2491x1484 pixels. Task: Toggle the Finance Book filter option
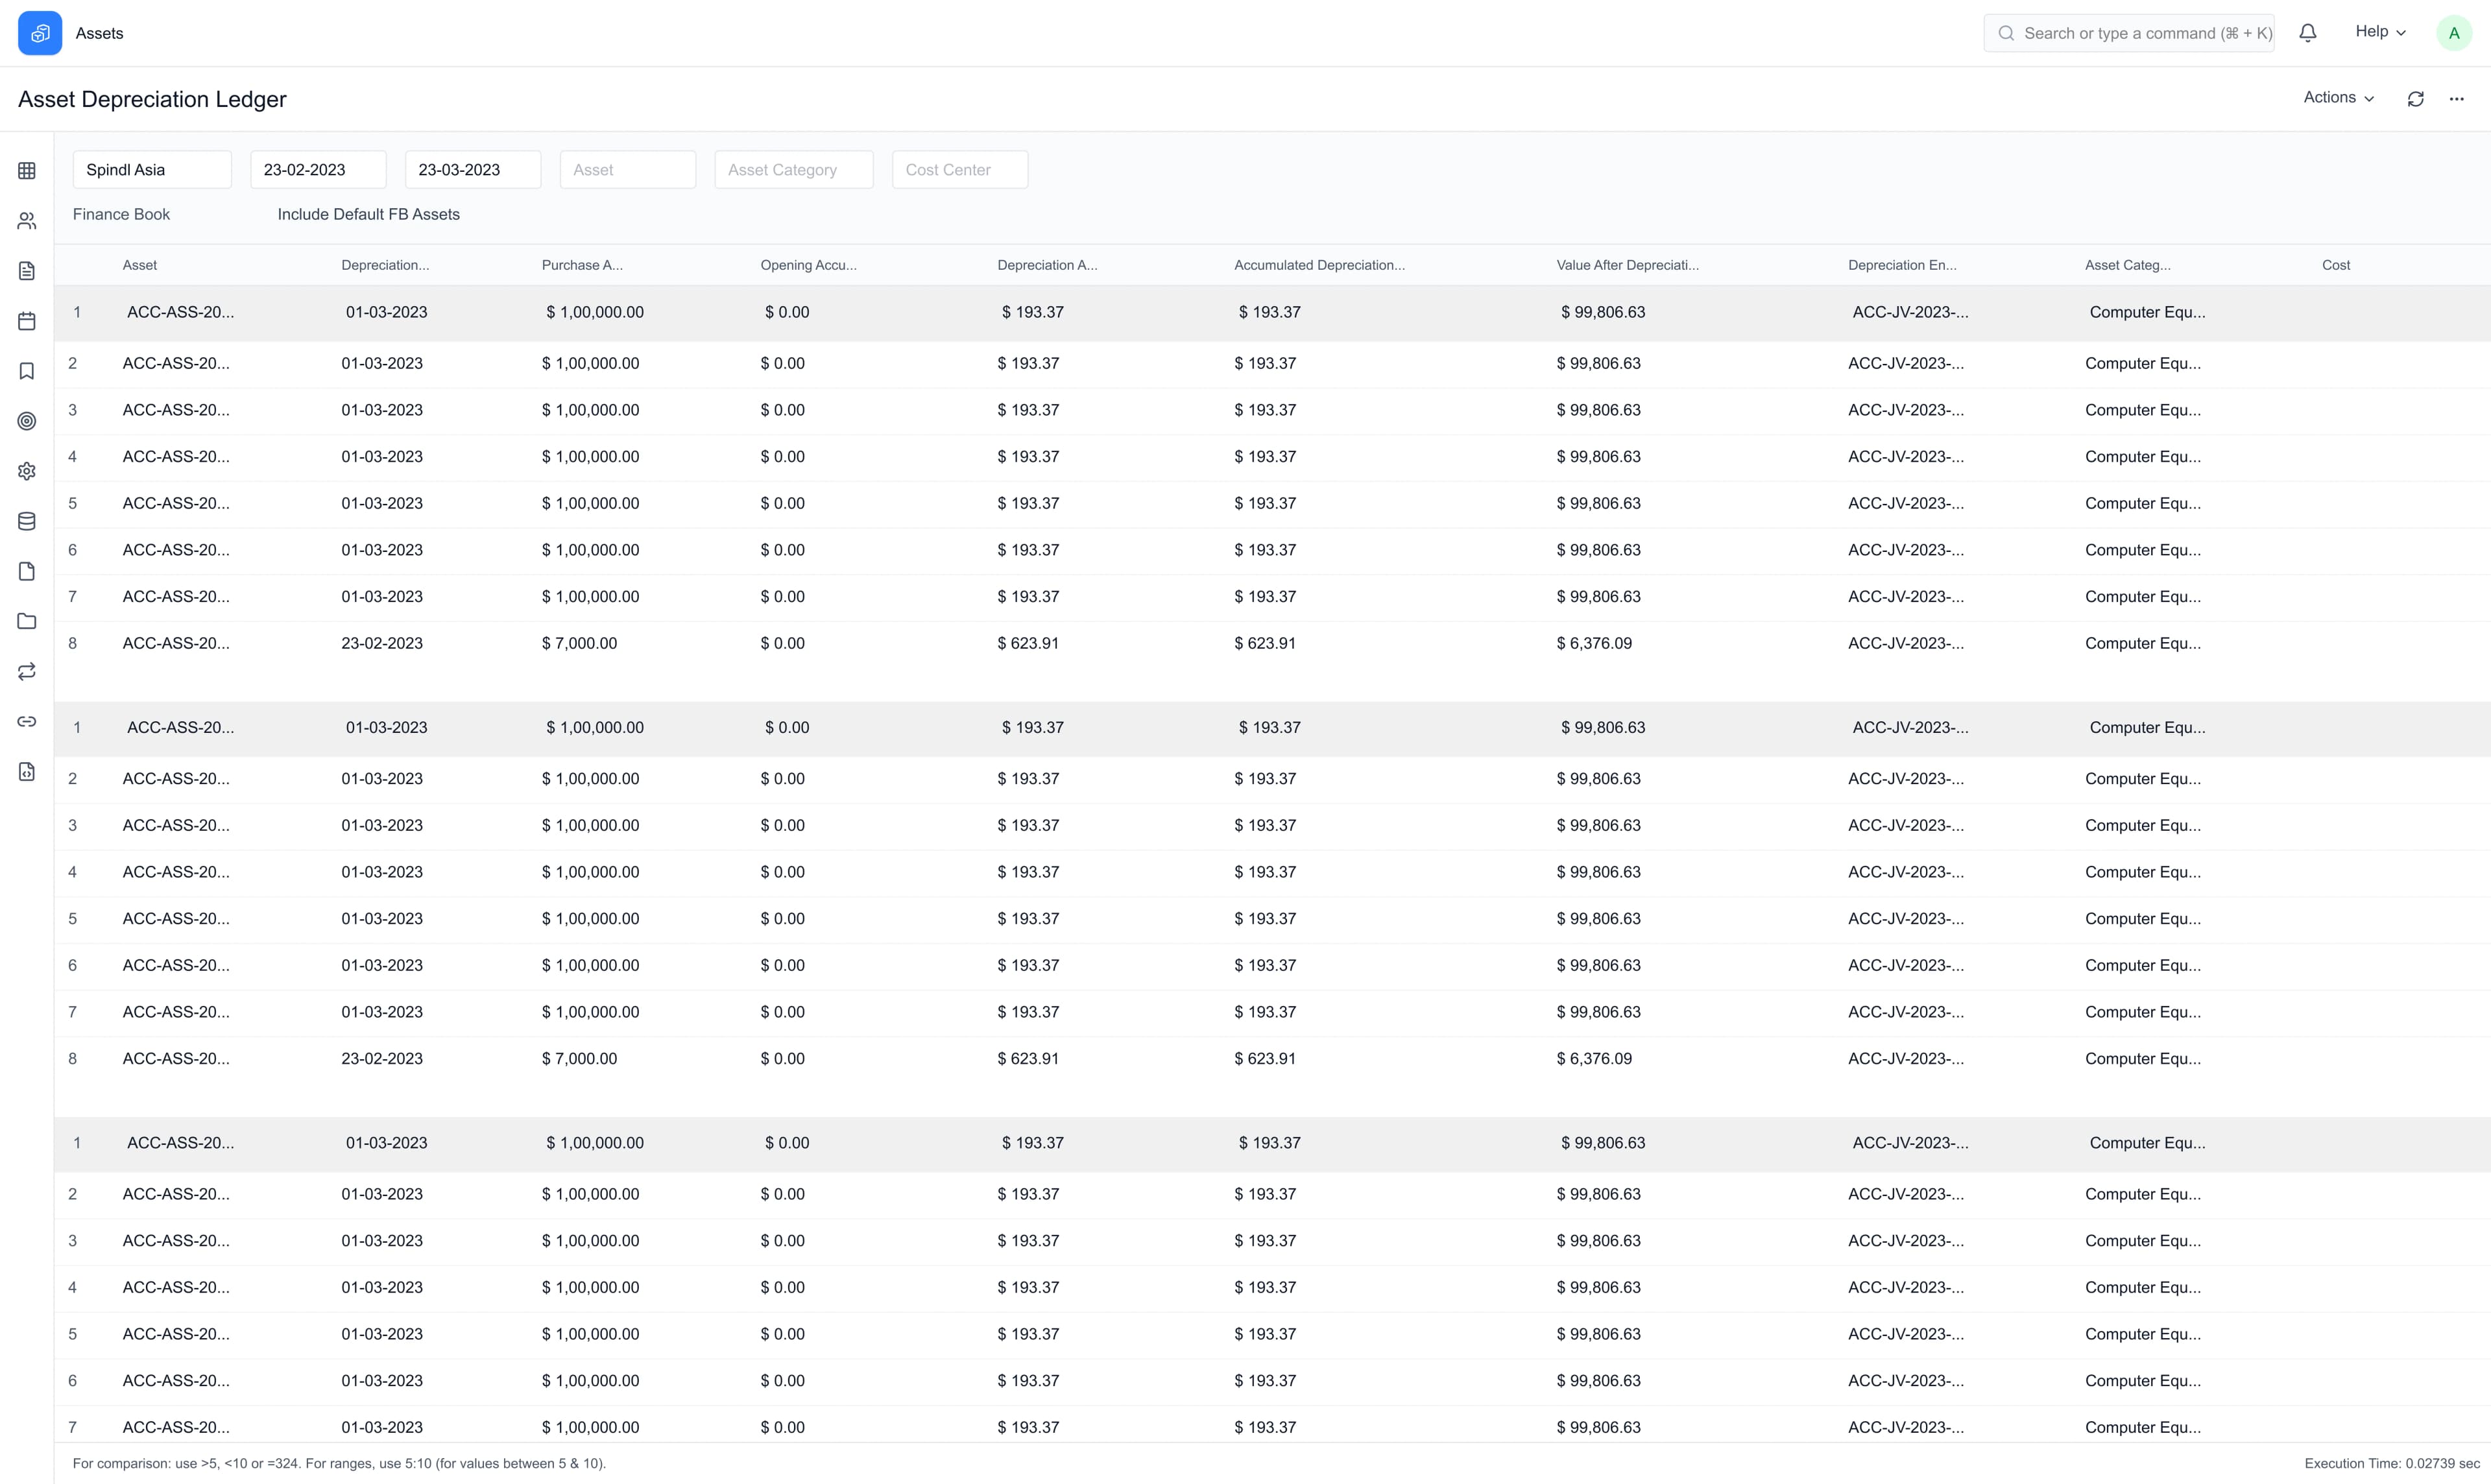[x=121, y=214]
